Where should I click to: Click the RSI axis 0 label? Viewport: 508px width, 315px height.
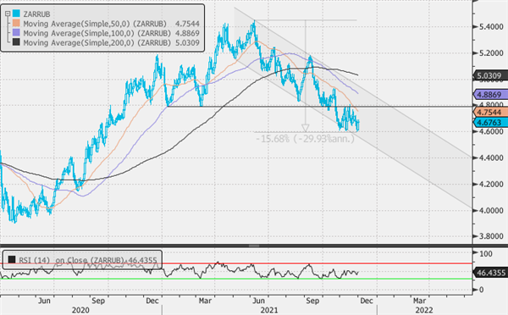482,290
